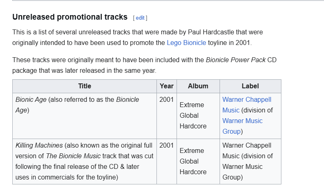Image resolution: width=324 pixels, height=193 pixels.
Task: Open the Warner Chappell Music link
Action: click(247, 105)
